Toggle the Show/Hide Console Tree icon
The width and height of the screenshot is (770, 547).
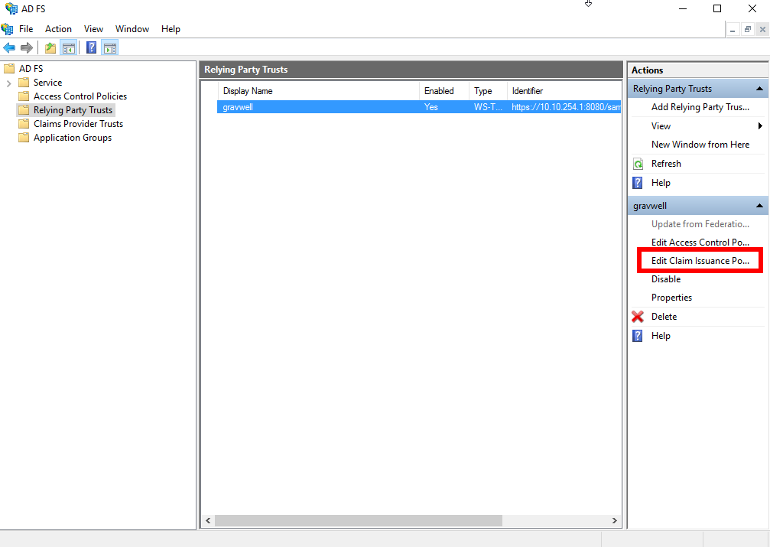click(69, 47)
